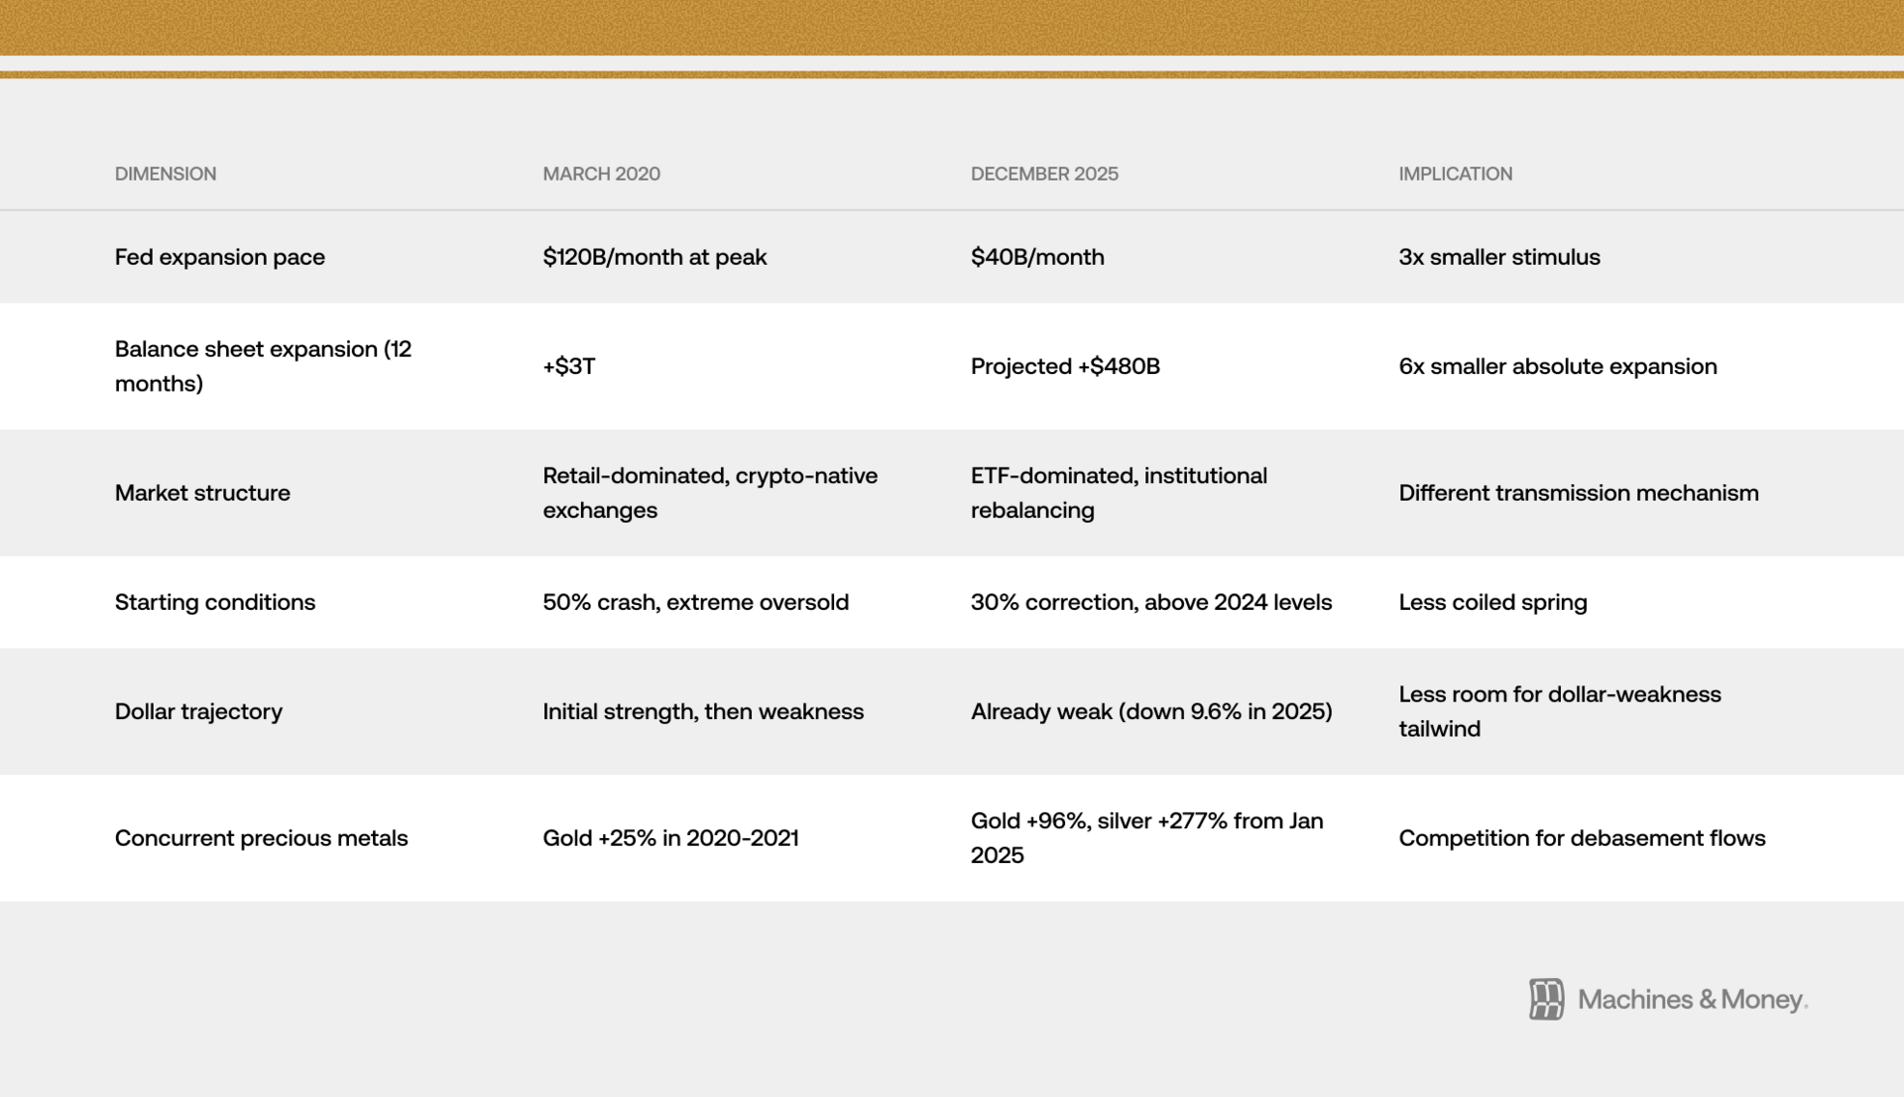1904x1097 pixels.
Task: Select the Starting conditions row label
Action: click(x=214, y=602)
